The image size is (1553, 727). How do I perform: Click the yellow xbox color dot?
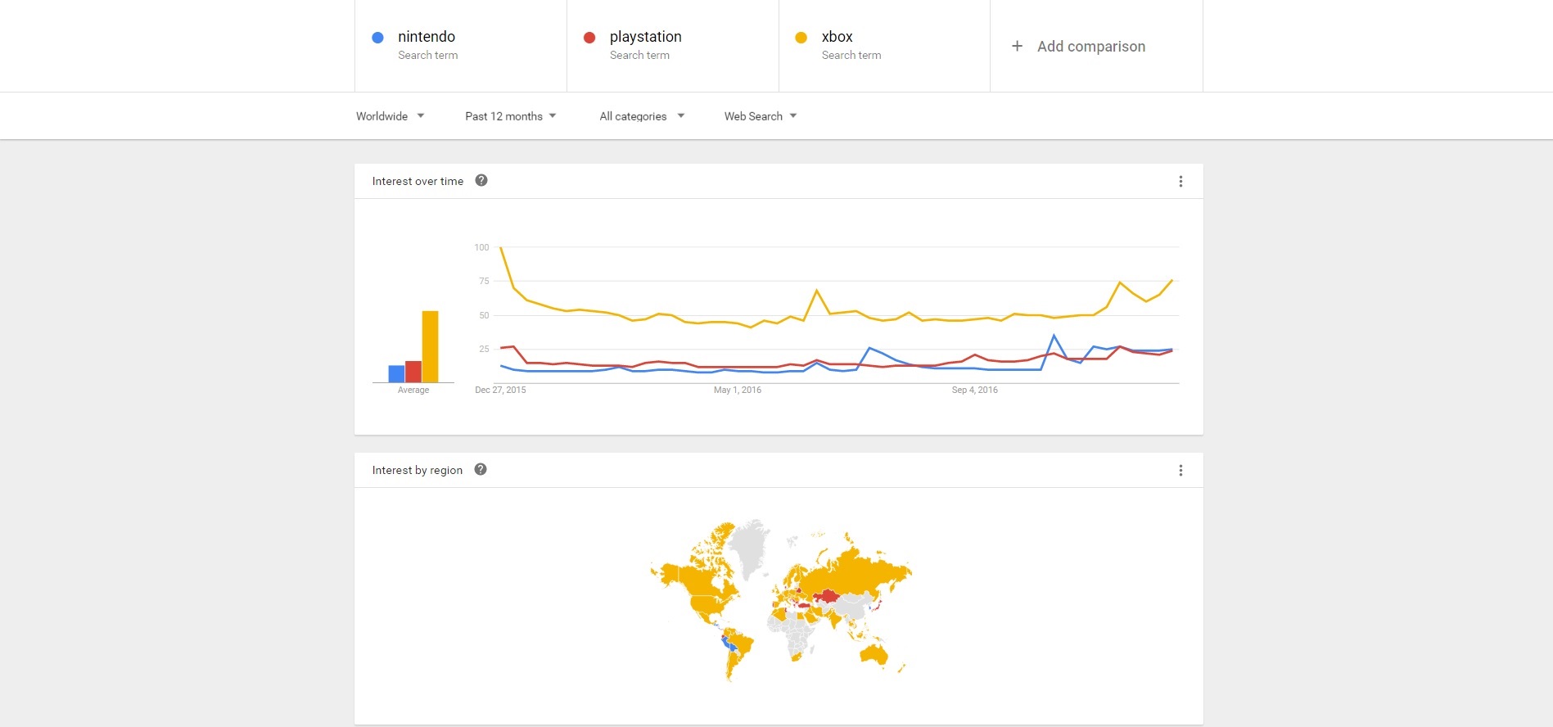tap(801, 38)
